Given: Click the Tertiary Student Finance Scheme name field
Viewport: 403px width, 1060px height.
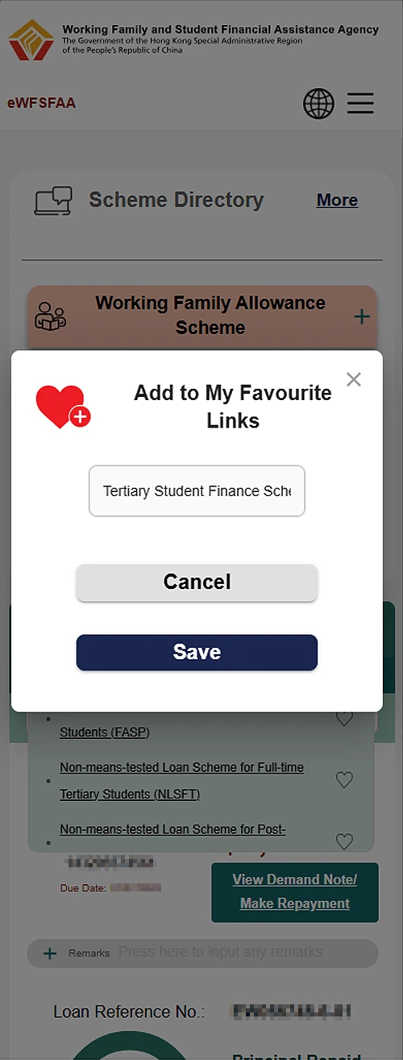Looking at the screenshot, I should 197,490.
